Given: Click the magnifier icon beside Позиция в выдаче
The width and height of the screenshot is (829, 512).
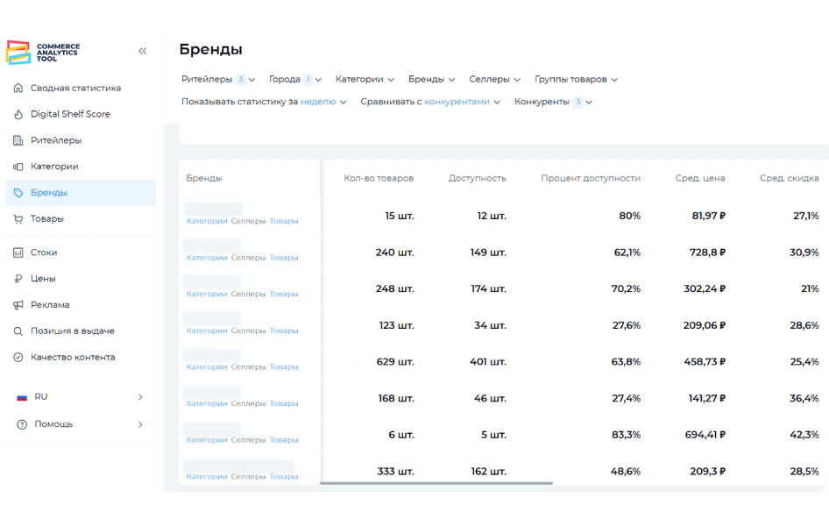Looking at the screenshot, I should (18, 331).
